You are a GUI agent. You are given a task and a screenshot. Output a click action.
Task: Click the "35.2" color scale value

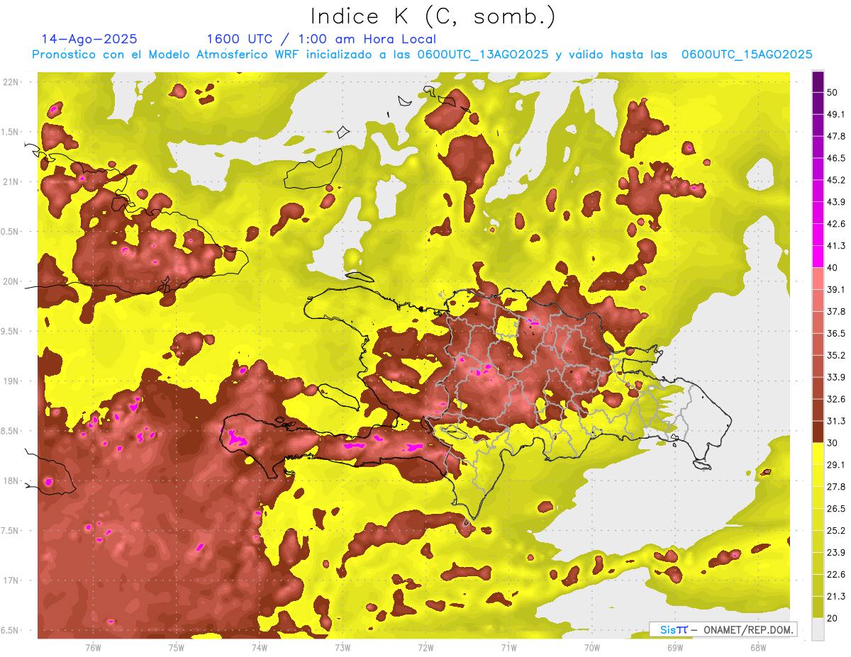[x=835, y=355]
